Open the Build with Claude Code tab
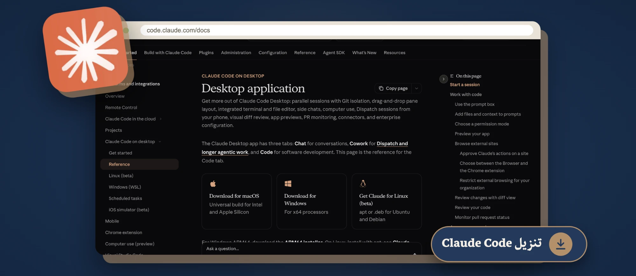 [168, 53]
